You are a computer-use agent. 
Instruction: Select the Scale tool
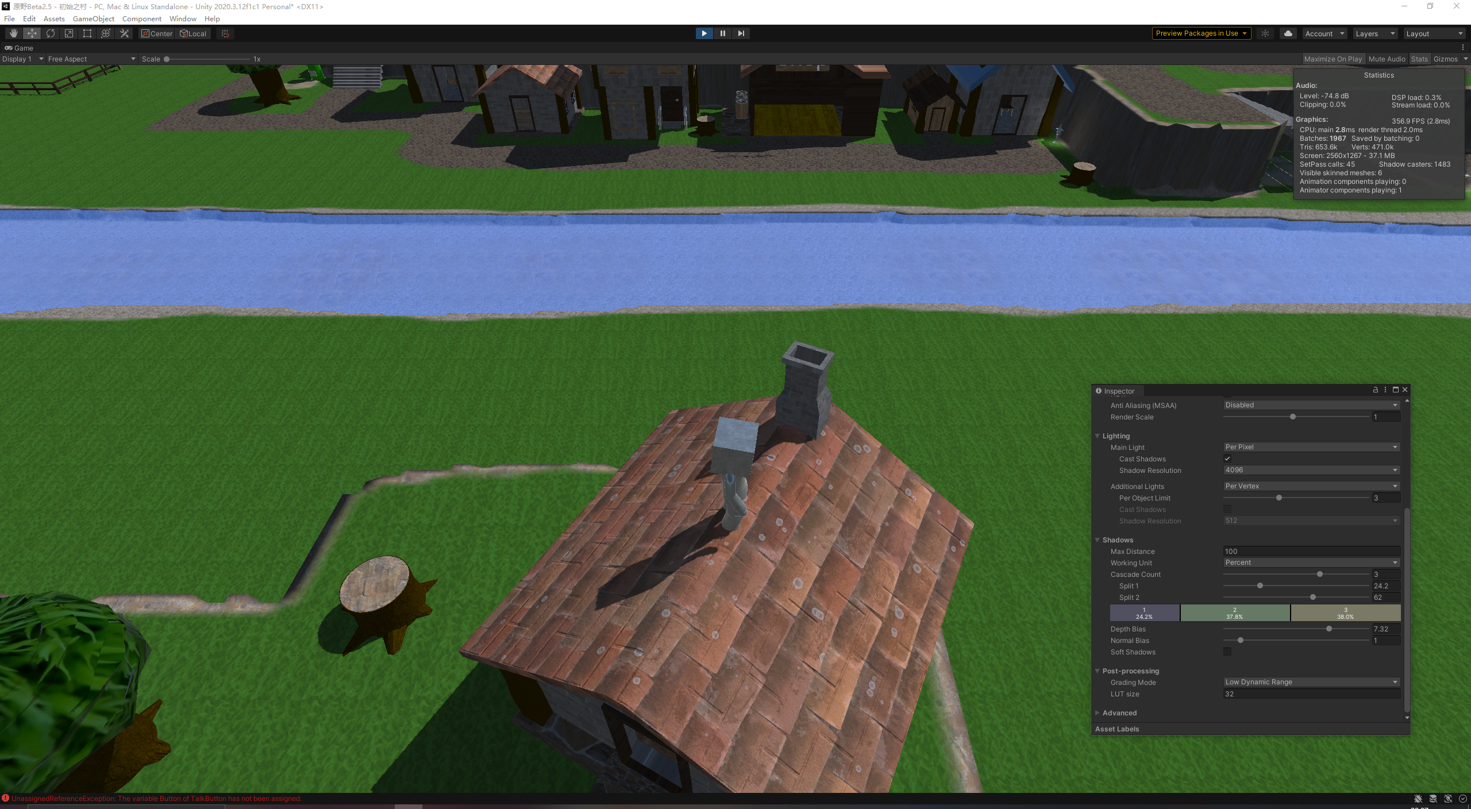[69, 33]
